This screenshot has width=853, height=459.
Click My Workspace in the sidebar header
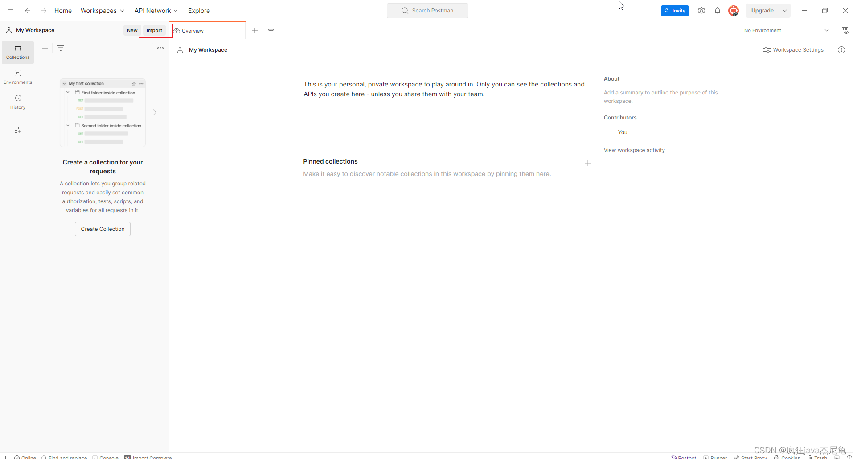(x=35, y=30)
